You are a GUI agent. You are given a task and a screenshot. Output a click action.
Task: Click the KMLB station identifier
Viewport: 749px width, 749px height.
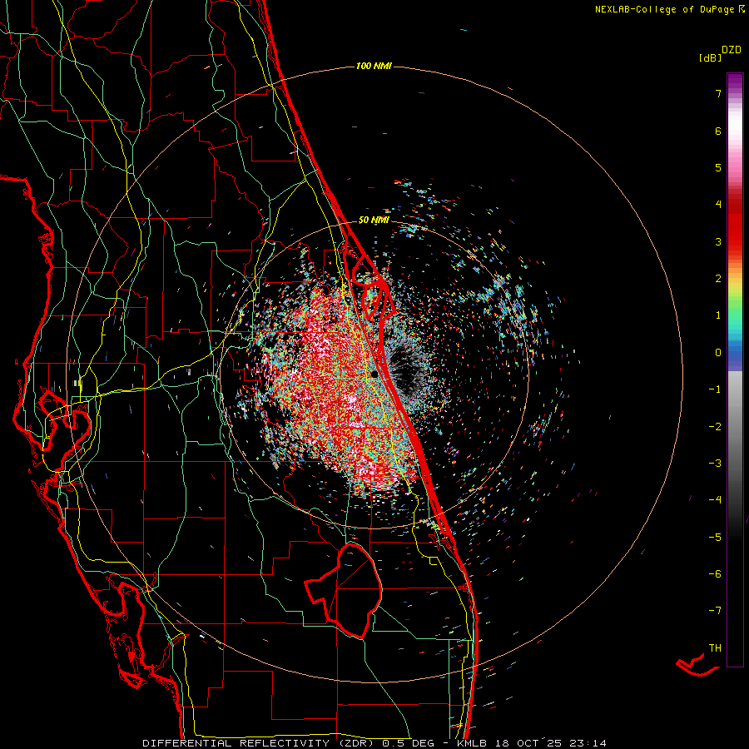(x=473, y=743)
